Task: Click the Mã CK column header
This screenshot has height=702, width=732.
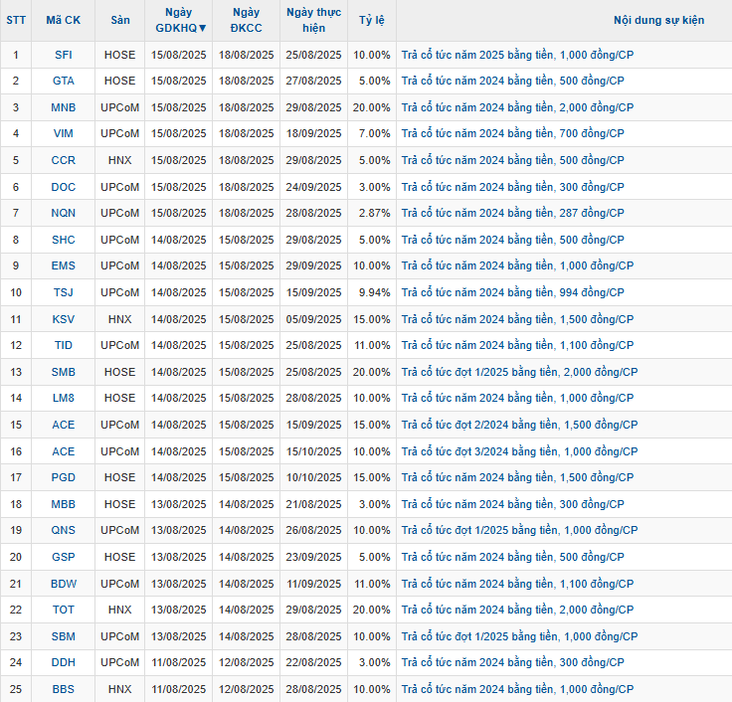Action: [x=63, y=20]
